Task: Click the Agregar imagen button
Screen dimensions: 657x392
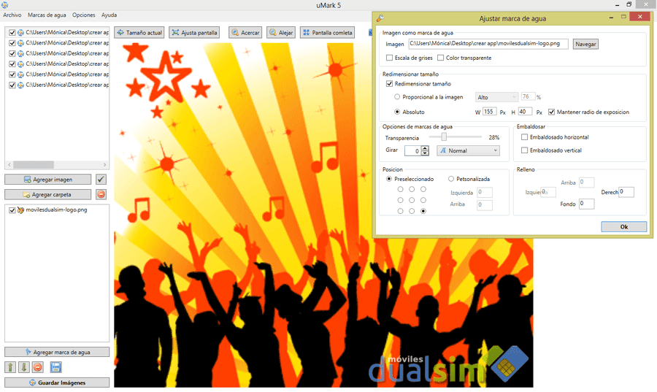Action: pyautogui.click(x=47, y=180)
